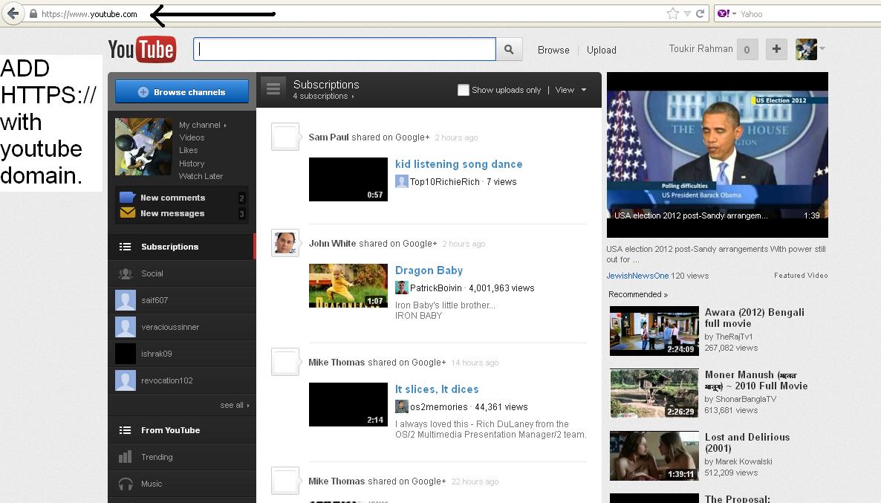Open Watch Later in the sidebar
Screen dimensions: 881x503
tap(201, 177)
